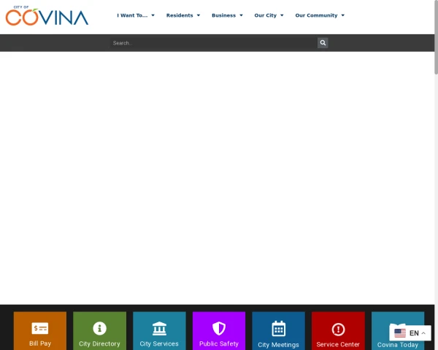Open the I Want To... menu
Image resolution: width=438 pixels, height=350 pixels.
pyautogui.click(x=132, y=15)
